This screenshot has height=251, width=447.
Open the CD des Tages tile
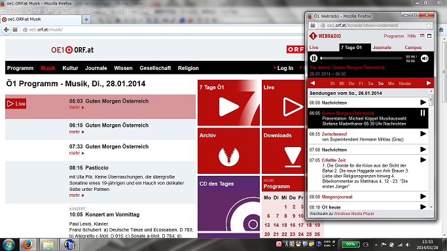coord(228,203)
